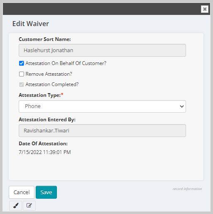Viewport: 213px width, 214px height.
Task: Close the Edit Waiver dialog with X
Action: tap(205, 9)
